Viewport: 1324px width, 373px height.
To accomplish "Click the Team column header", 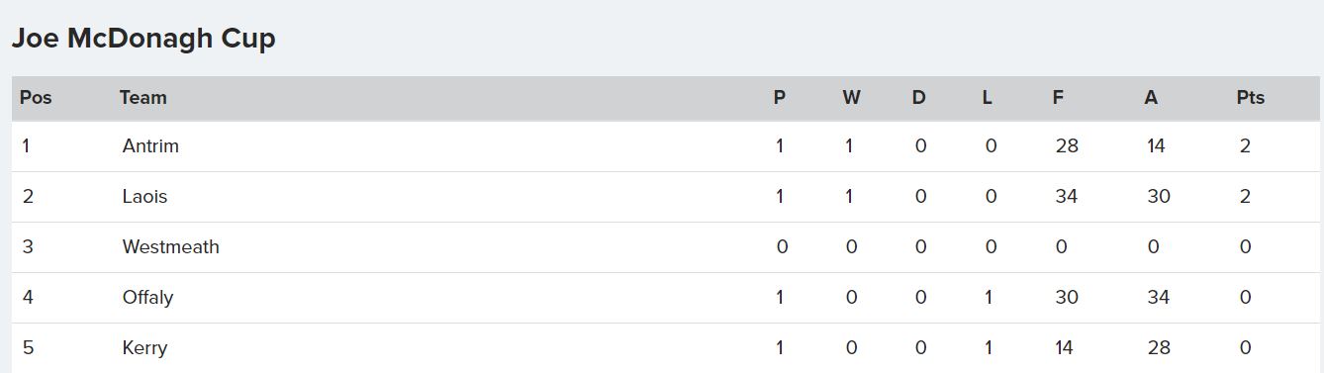I will pyautogui.click(x=143, y=97).
